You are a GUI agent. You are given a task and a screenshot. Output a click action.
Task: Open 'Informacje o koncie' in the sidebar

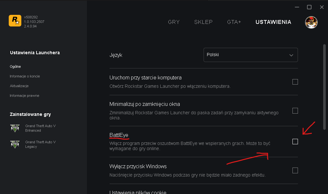(25, 76)
